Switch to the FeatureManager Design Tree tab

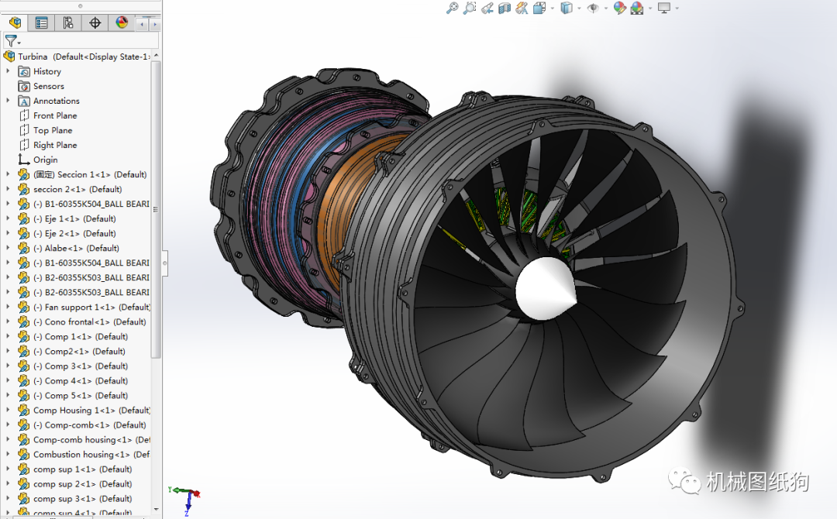[15, 23]
